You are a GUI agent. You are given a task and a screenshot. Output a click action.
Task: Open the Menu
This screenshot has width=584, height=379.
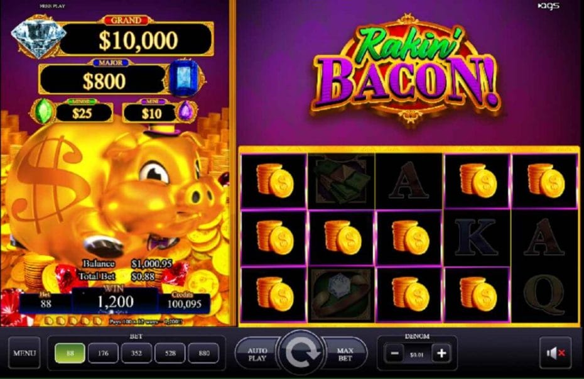24,353
